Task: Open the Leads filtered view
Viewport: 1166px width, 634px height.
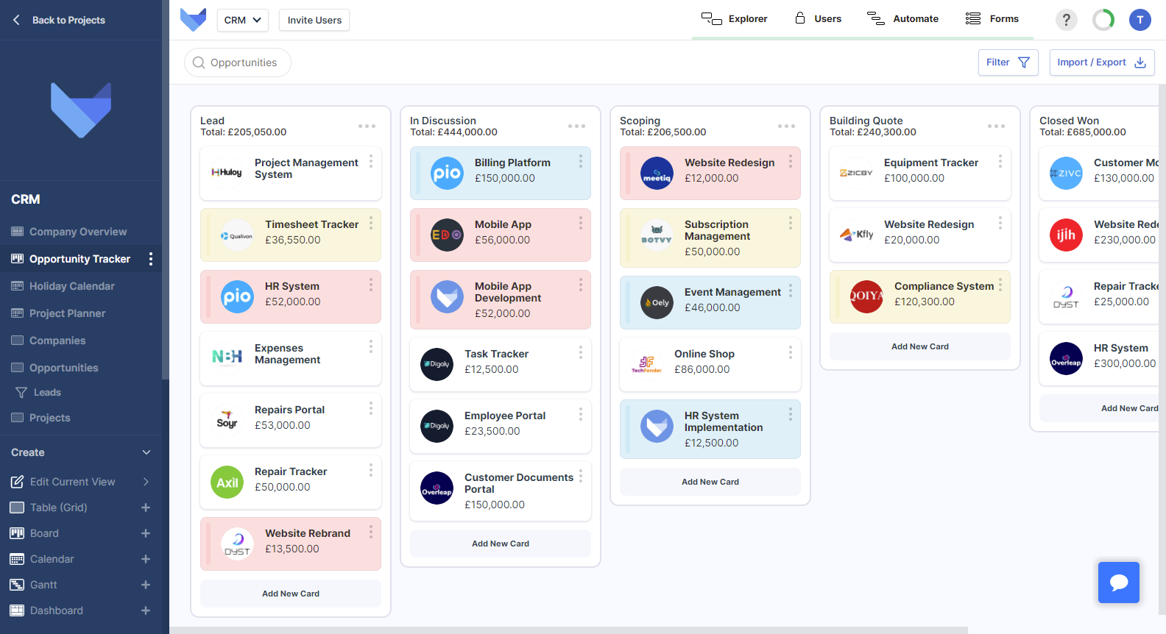Action: pos(47,393)
